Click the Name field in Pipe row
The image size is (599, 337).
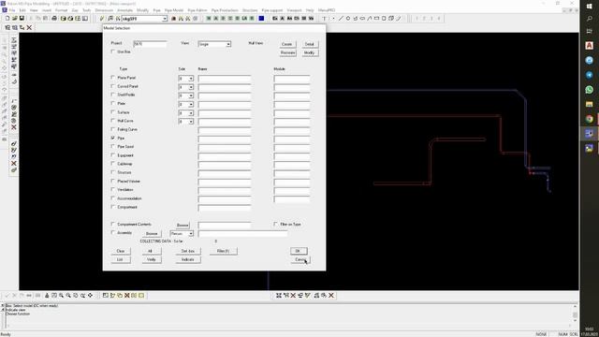click(x=225, y=139)
